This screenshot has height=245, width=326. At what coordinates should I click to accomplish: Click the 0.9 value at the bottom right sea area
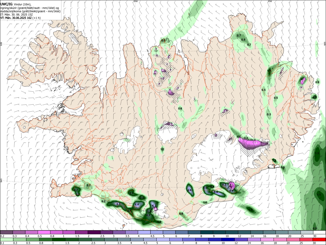(x=315, y=228)
